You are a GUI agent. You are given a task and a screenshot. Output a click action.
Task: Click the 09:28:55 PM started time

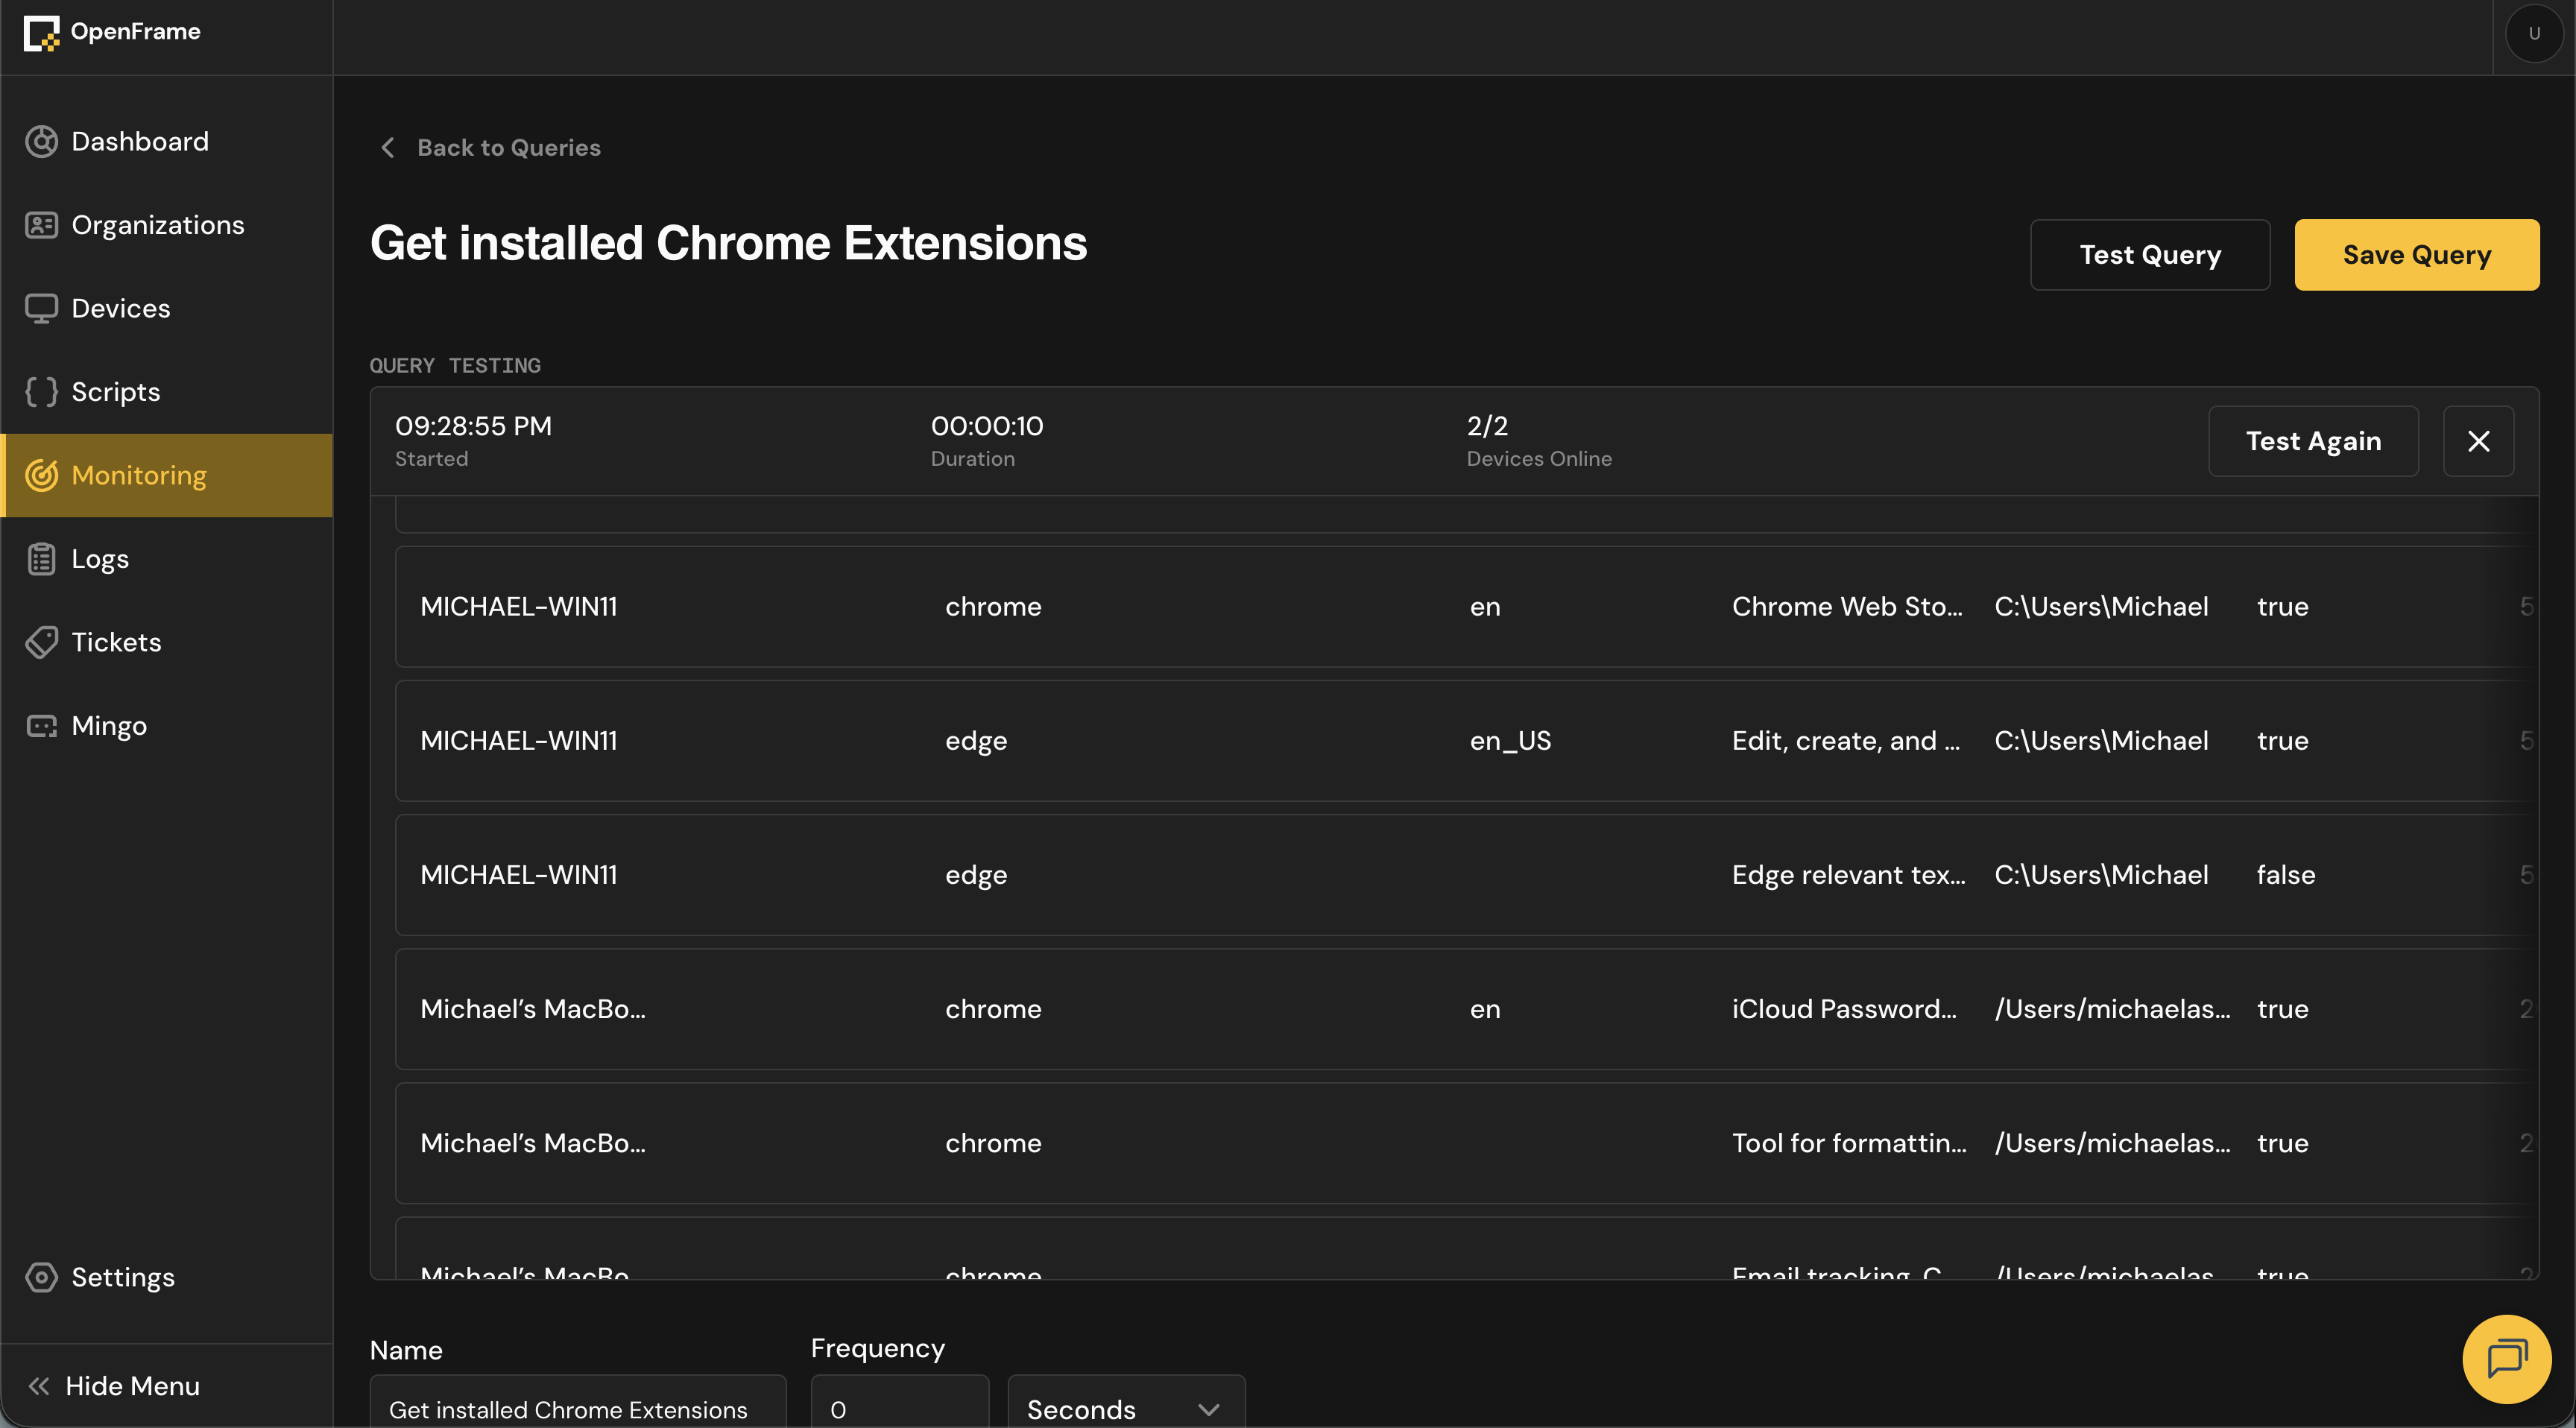473,426
